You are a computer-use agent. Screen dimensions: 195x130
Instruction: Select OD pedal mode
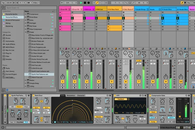[13, 107]
